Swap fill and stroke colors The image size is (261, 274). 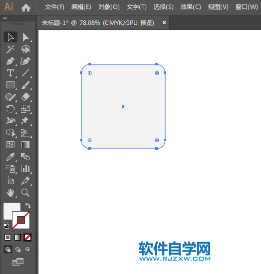pos(28,205)
